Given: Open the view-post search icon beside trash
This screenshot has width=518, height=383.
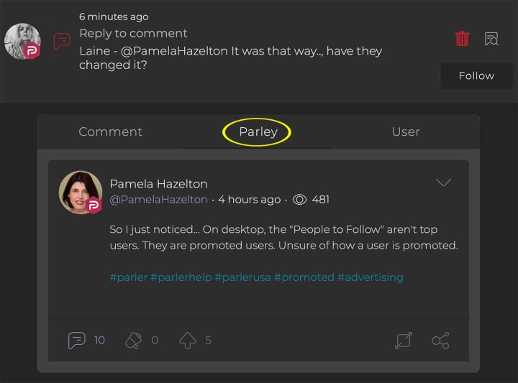Looking at the screenshot, I should pyautogui.click(x=491, y=39).
